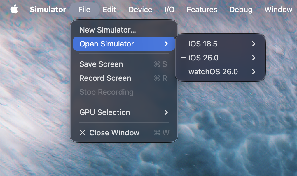This screenshot has width=297, height=176.
Task: Click the Simulator app menu
Action: coord(48,10)
